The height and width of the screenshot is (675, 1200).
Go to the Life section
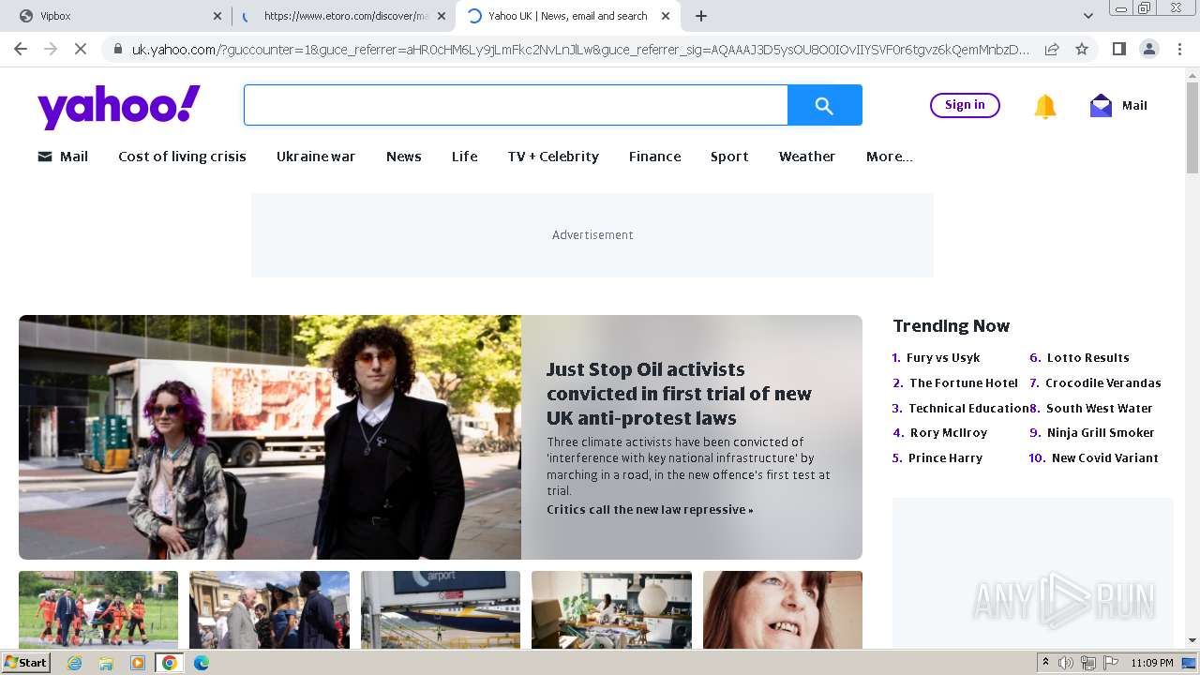coord(465,157)
